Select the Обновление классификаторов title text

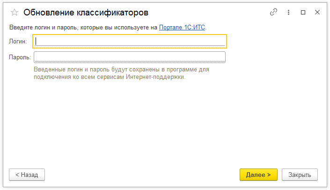89,13
